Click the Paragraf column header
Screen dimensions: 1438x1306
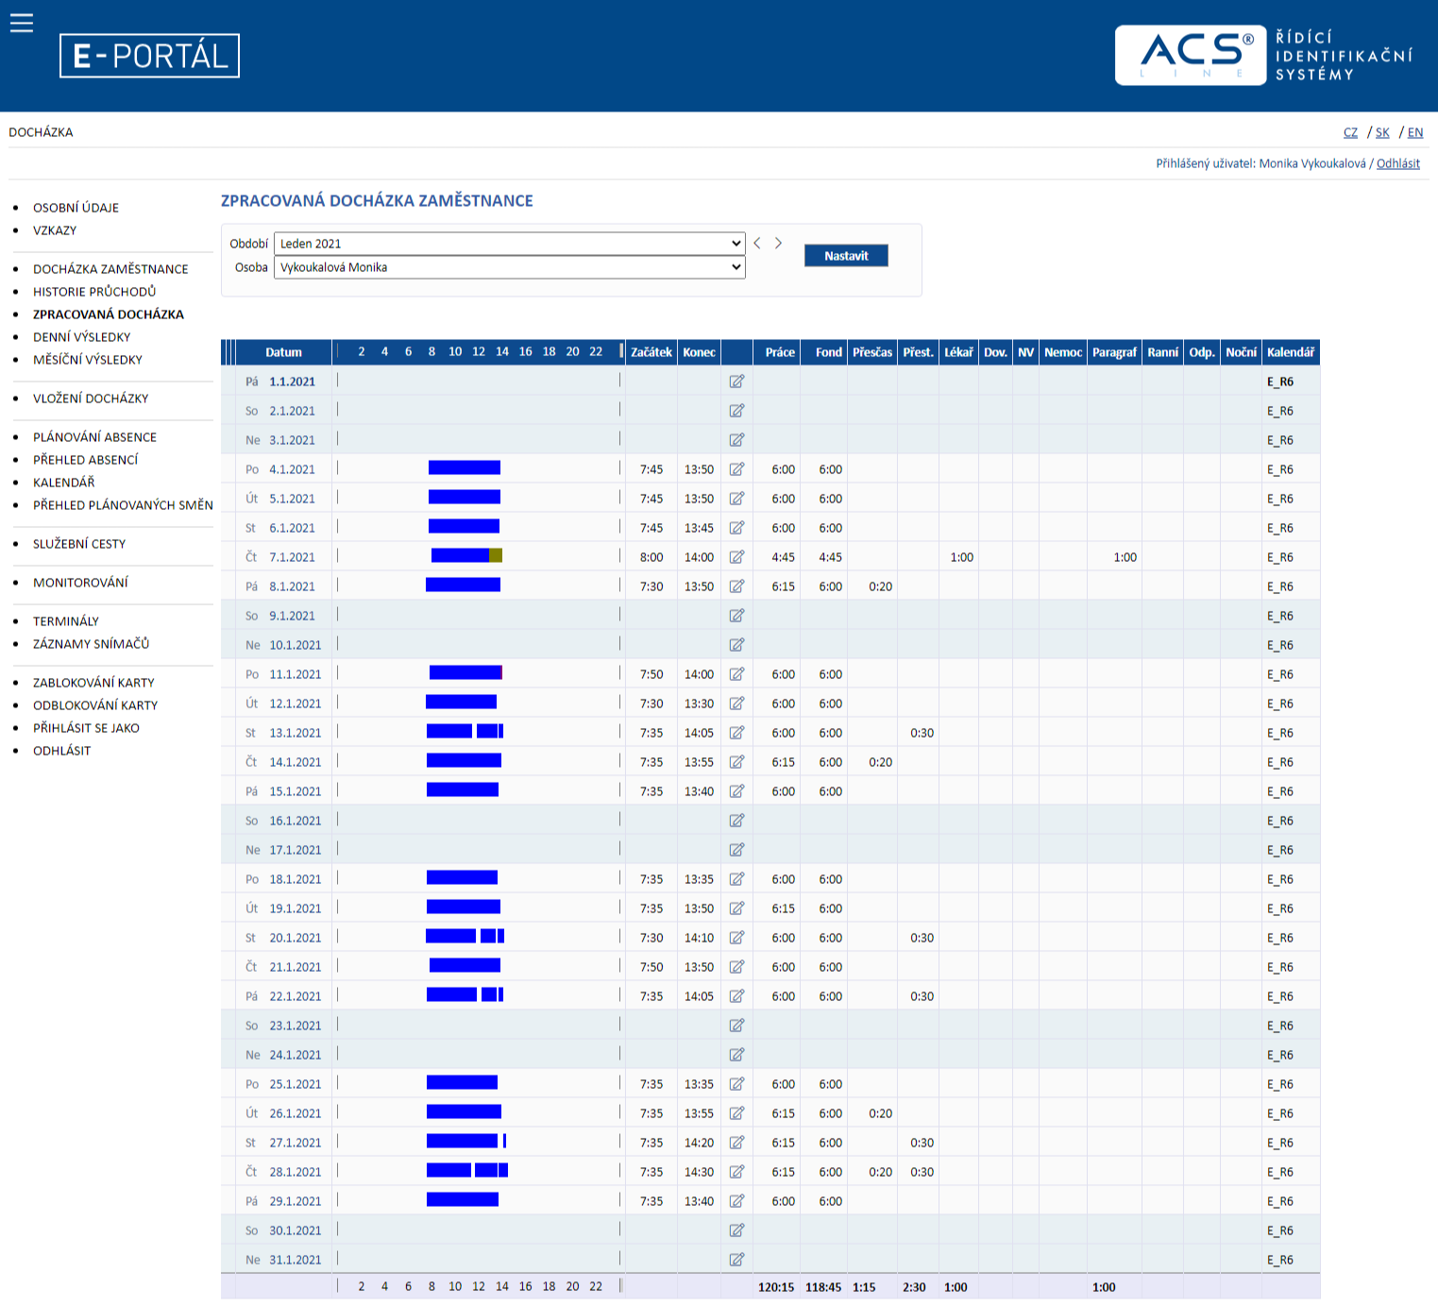tap(1114, 352)
